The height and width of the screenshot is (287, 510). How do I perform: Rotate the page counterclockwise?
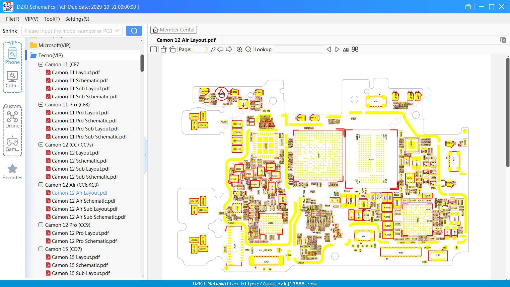(164, 50)
